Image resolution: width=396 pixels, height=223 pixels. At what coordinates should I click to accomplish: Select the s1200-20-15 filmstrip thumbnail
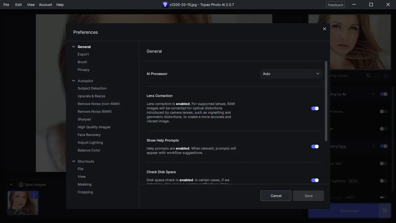pyautogui.click(x=23, y=203)
